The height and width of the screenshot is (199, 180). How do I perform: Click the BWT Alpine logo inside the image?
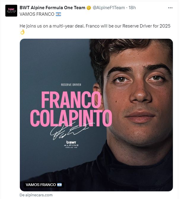point(71,144)
